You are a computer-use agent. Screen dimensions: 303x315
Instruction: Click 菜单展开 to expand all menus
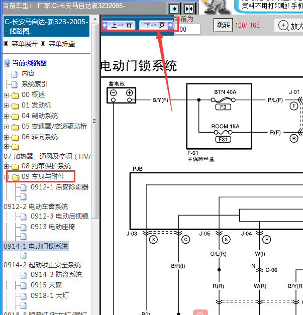pyautogui.click(x=25, y=44)
